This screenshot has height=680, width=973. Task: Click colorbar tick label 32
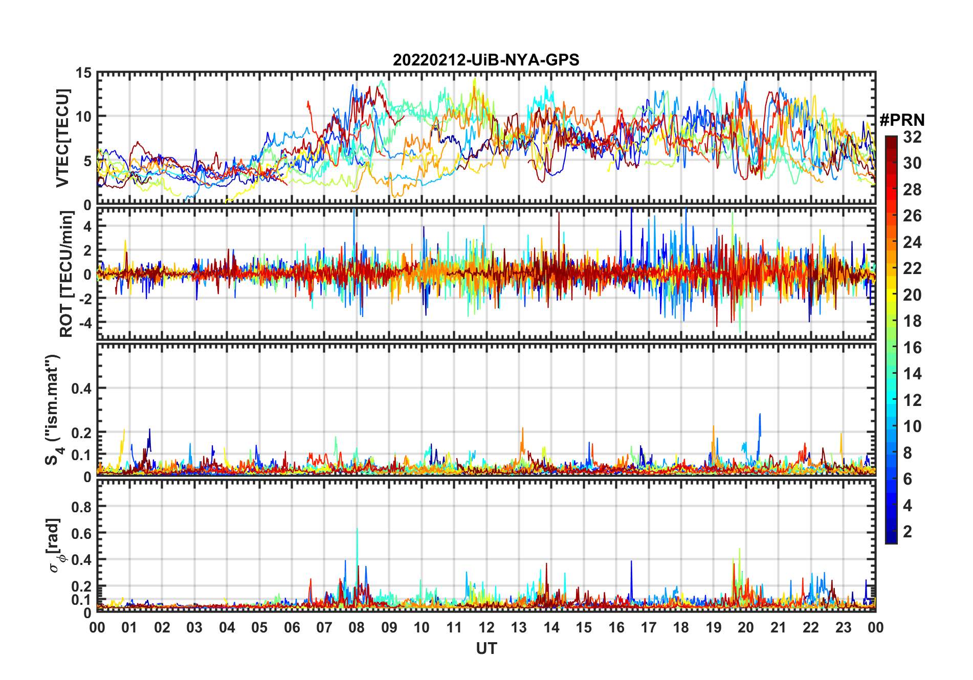(x=912, y=137)
